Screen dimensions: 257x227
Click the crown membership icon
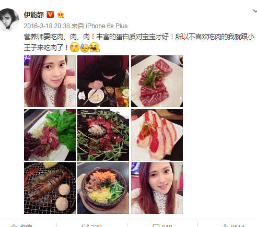click(61, 15)
